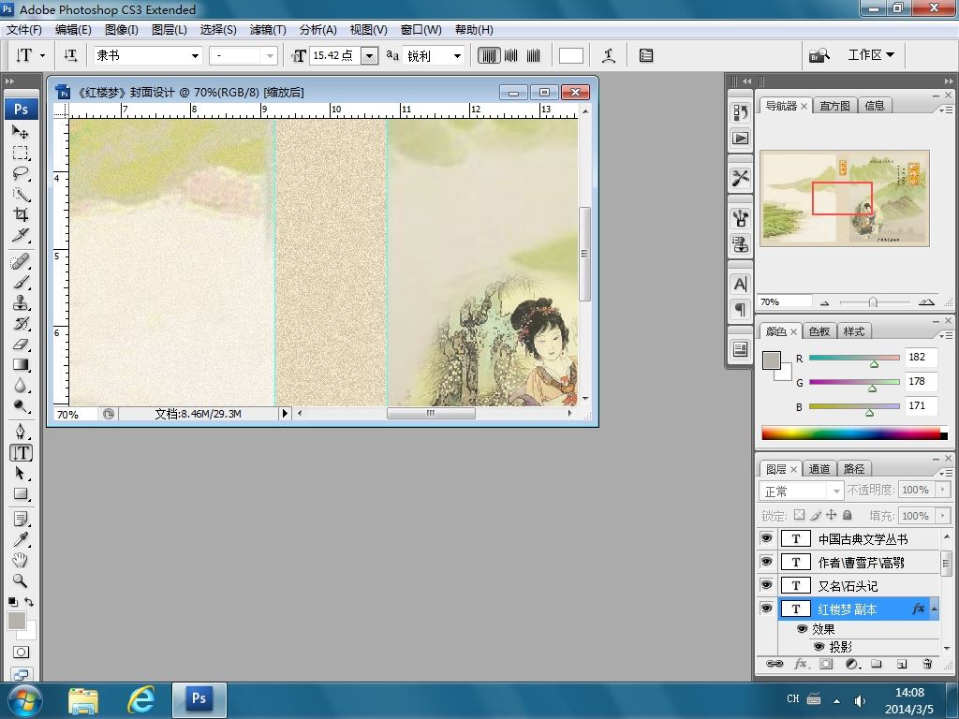Collapse effects of 红楼梦 副本 layer
959x719 pixels.
pos(934,609)
